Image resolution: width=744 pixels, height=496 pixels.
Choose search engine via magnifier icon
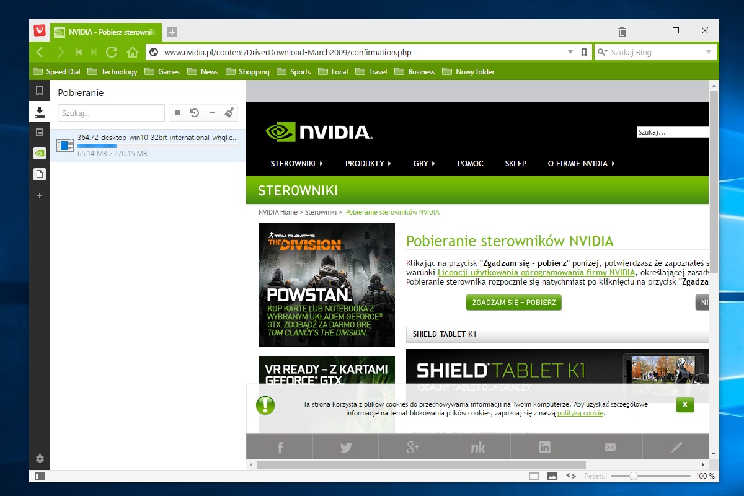click(601, 52)
